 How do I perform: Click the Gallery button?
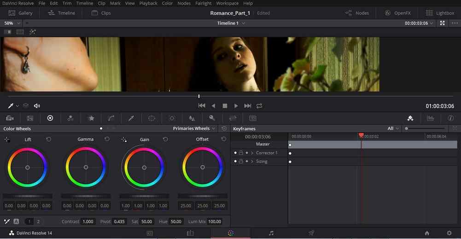(21, 13)
